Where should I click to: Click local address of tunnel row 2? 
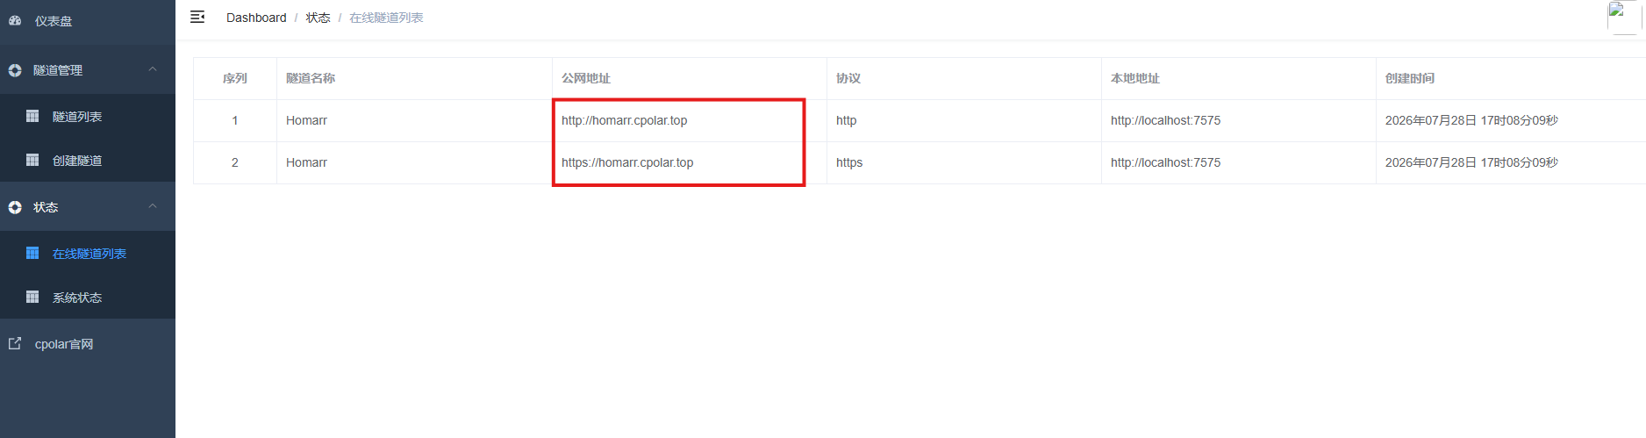[1165, 162]
